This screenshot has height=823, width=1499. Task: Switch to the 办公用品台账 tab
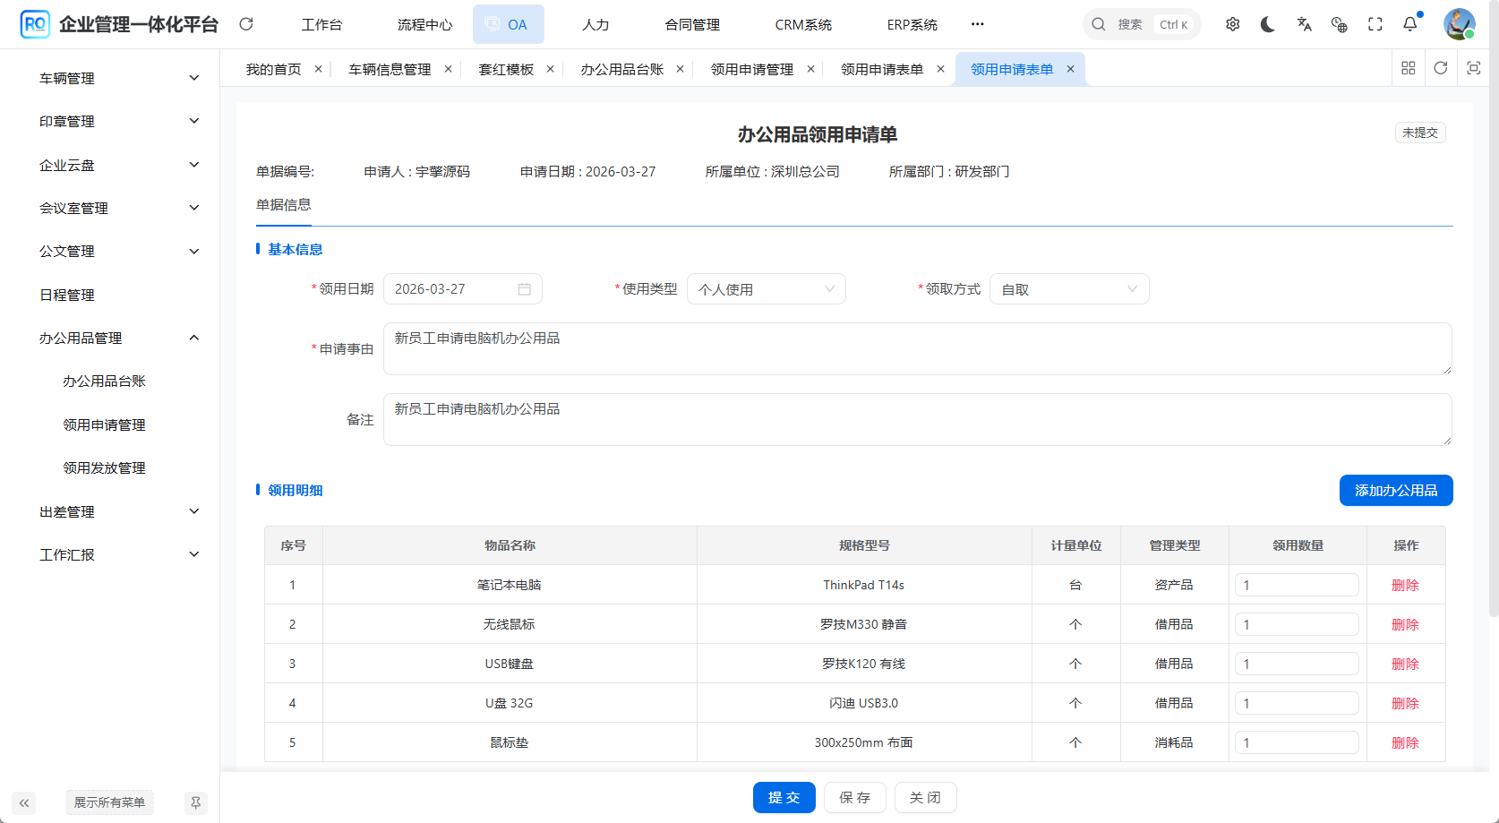621,69
